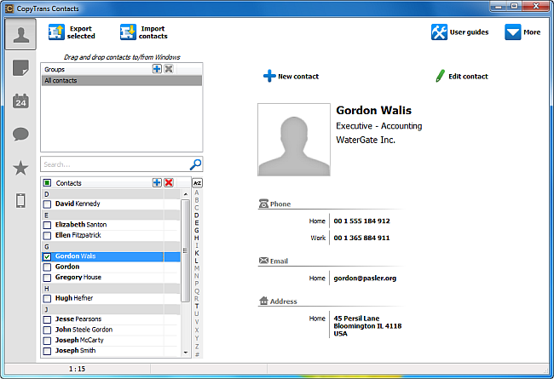Check Hugh Hefner checkbox
The width and height of the screenshot is (554, 379).
point(47,299)
